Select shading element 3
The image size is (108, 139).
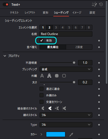56,27
